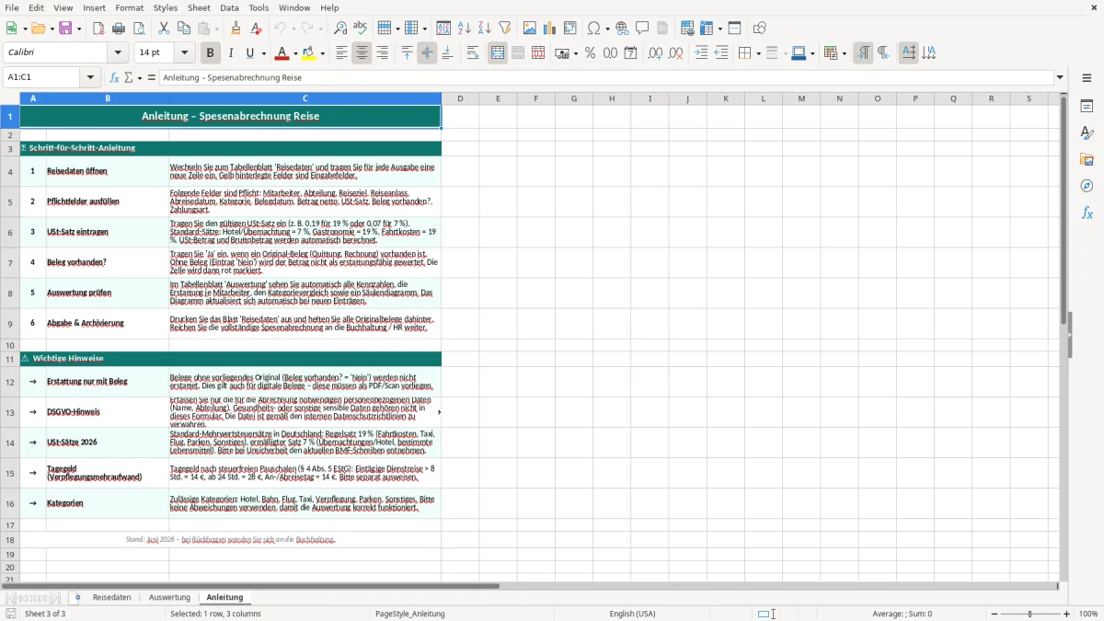Open Find and Replace
The width and height of the screenshot is (1104, 621).
coord(340,29)
